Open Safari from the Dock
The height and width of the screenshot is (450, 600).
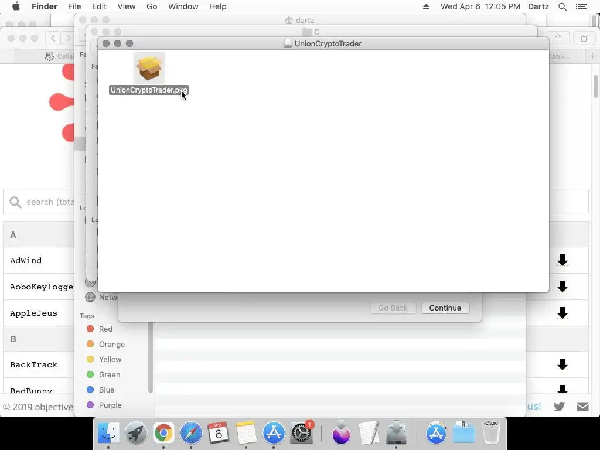[191, 433]
